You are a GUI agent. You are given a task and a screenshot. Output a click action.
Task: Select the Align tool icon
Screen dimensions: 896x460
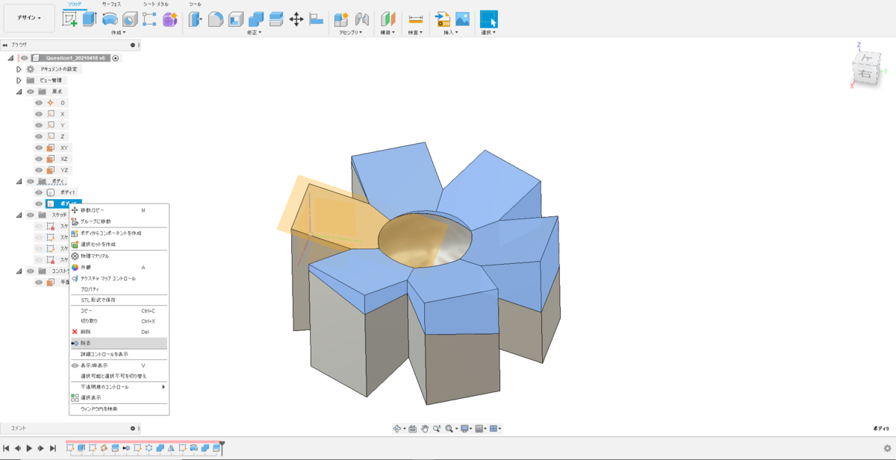tap(316, 19)
